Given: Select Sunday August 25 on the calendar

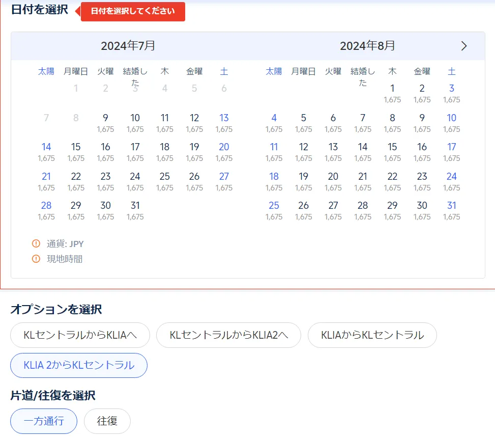Looking at the screenshot, I should 274,206.
